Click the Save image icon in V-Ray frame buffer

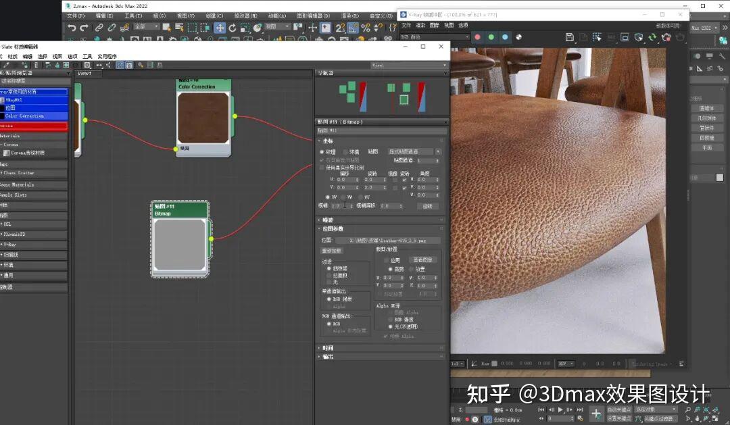[x=569, y=36]
